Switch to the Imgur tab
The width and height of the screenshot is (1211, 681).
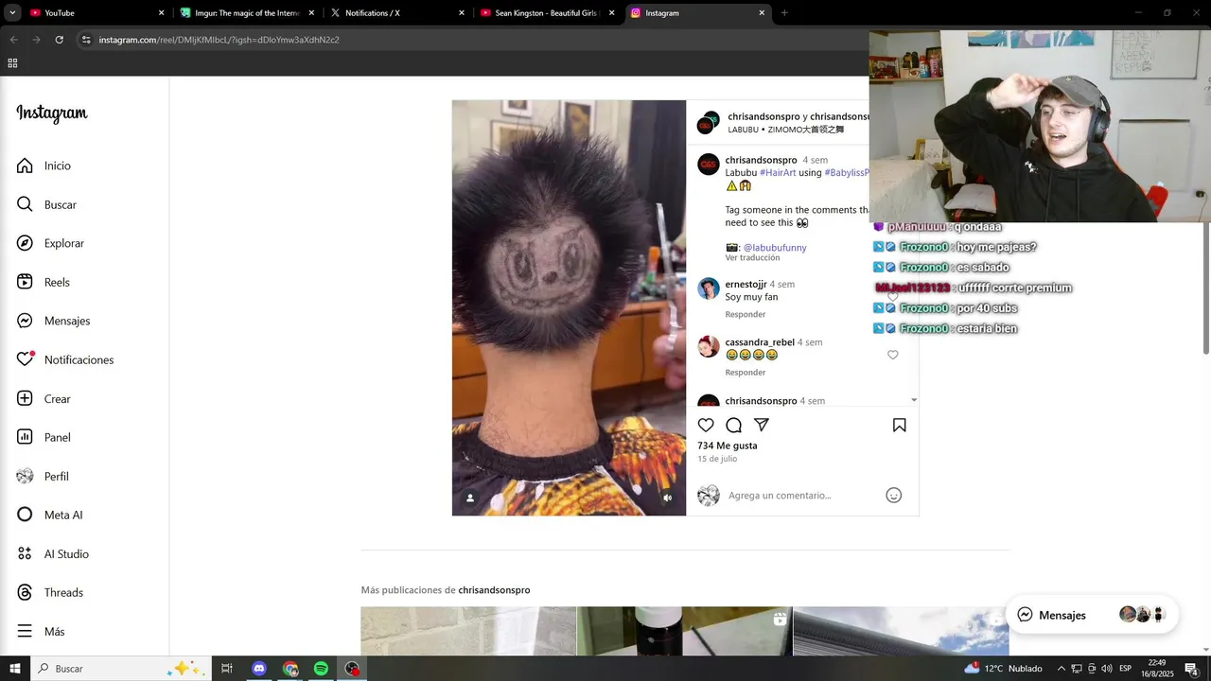coord(247,13)
